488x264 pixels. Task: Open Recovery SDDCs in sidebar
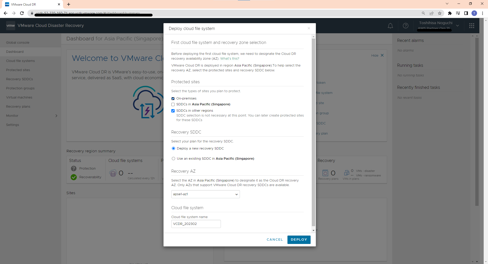20,79
